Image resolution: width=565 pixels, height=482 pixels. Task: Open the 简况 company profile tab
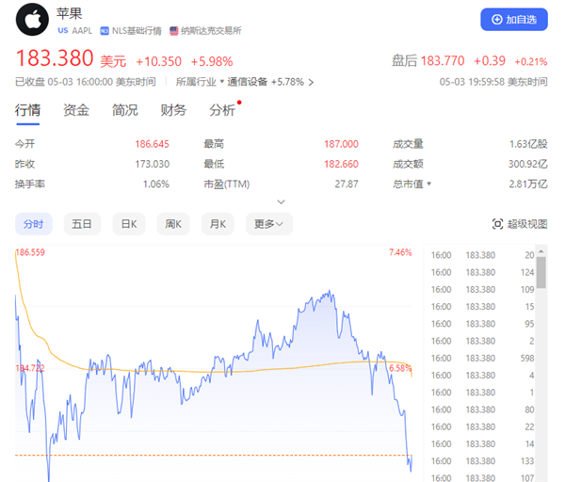tap(125, 110)
